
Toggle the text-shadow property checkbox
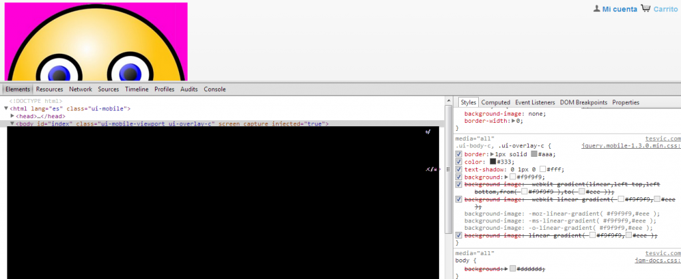pos(458,169)
